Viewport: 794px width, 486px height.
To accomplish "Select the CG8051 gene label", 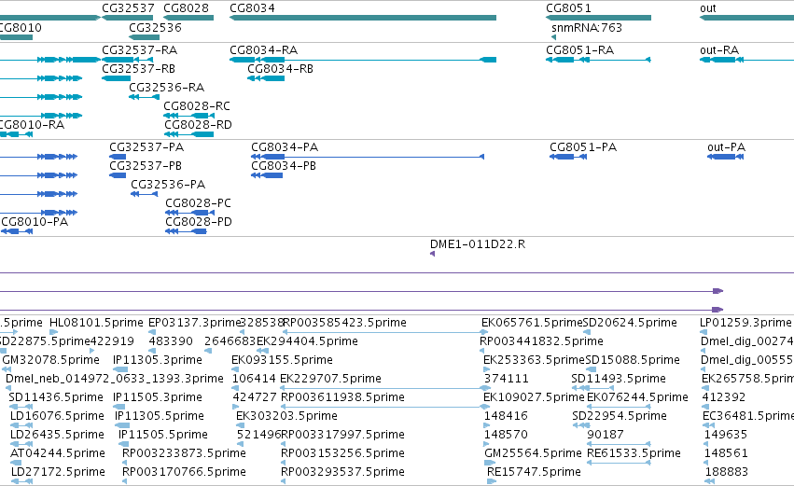I will pos(568,8).
